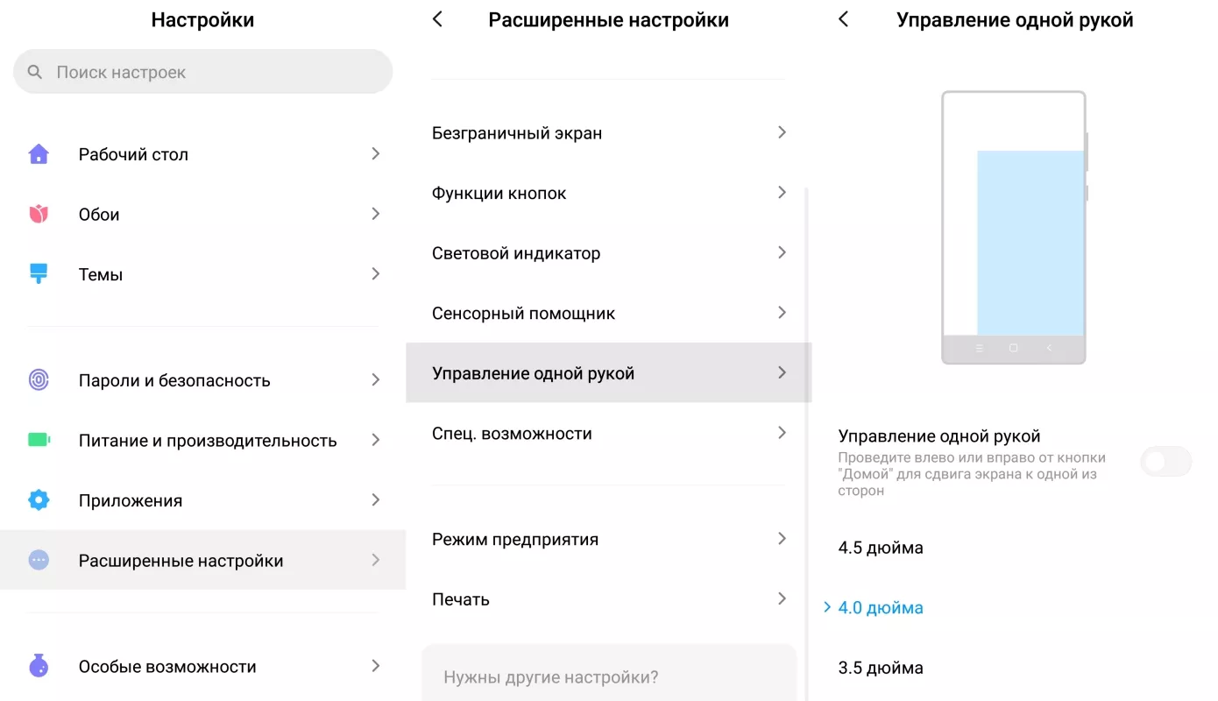Tap the home icon beside Рабочий стол
The width and height of the screenshot is (1218, 701).
39,154
